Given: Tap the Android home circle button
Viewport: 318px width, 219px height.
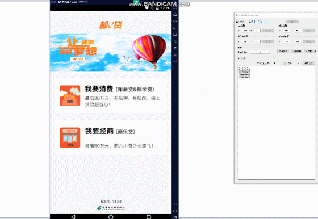Looking at the screenshot, I should [x=111, y=217].
